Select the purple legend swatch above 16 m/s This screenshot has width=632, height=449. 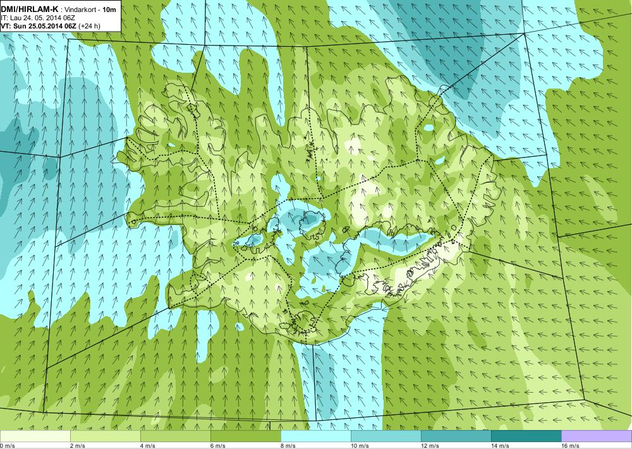597,436
